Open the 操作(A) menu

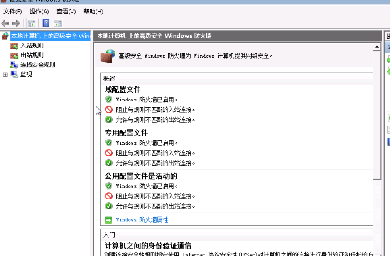click(x=39, y=12)
